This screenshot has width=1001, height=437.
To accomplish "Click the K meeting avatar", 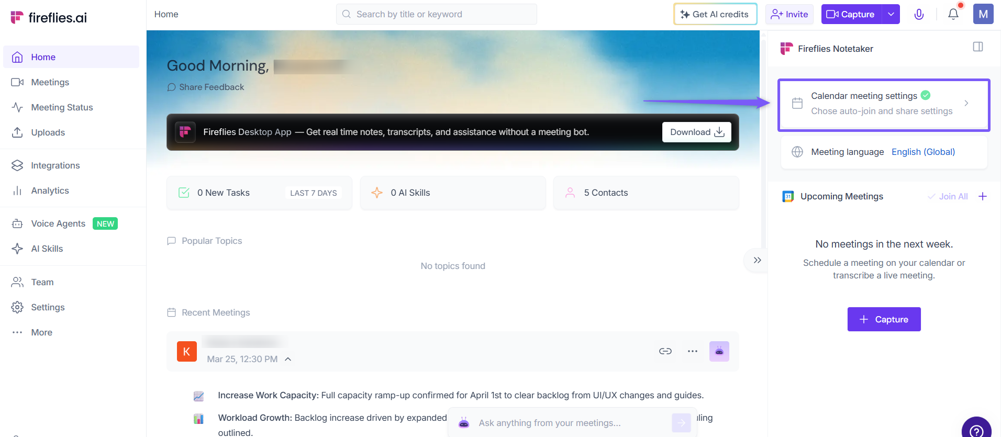I will point(187,352).
